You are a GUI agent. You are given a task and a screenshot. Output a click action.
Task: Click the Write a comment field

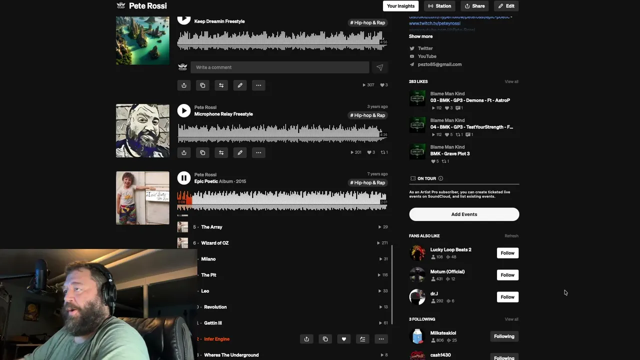point(280,67)
